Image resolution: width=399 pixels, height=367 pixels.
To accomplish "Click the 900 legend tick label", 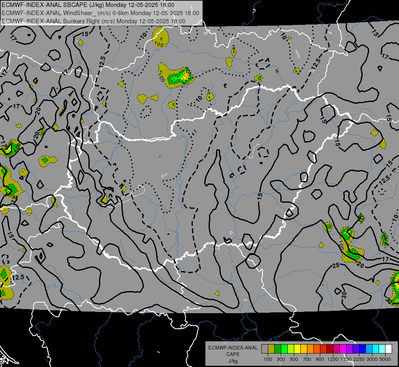I will pyautogui.click(x=320, y=359).
